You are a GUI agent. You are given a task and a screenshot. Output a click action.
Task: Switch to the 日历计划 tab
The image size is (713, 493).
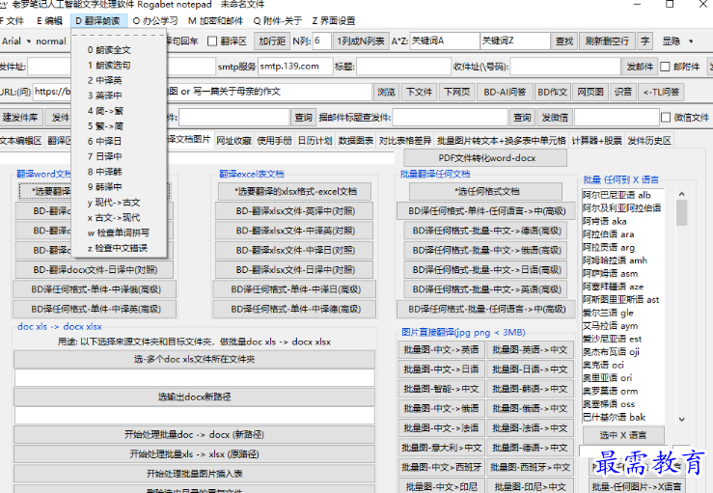click(315, 141)
